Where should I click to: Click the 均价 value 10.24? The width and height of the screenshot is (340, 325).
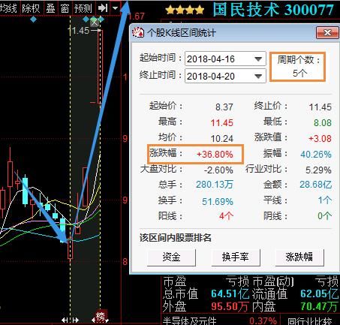point(222,138)
